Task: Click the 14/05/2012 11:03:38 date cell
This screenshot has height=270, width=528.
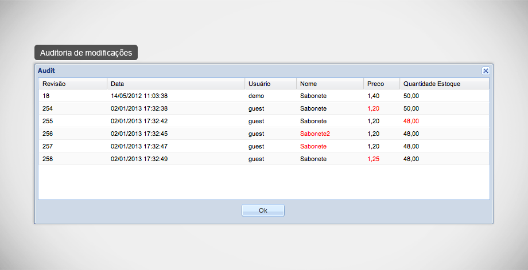Action: click(139, 96)
